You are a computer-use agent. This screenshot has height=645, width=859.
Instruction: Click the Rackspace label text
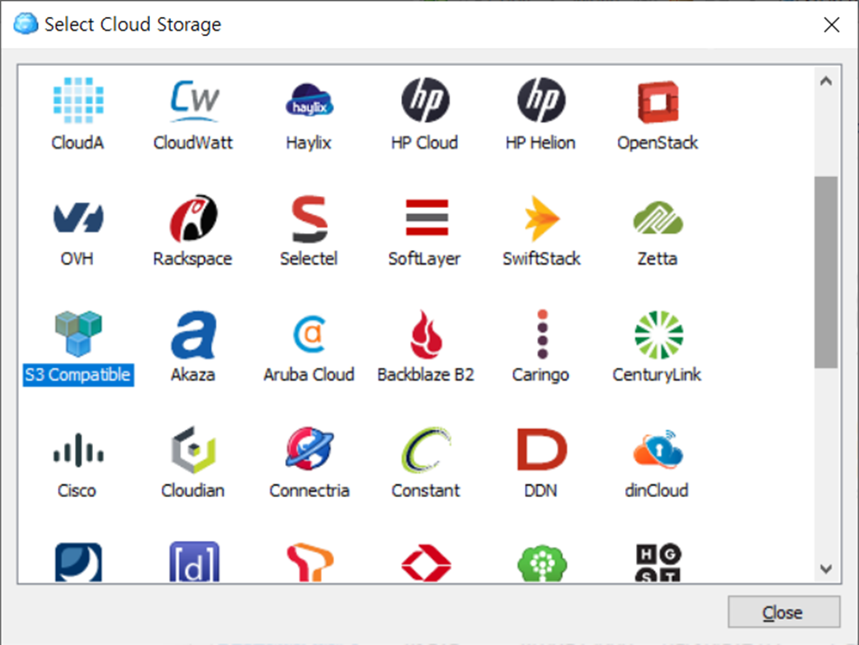click(x=192, y=258)
